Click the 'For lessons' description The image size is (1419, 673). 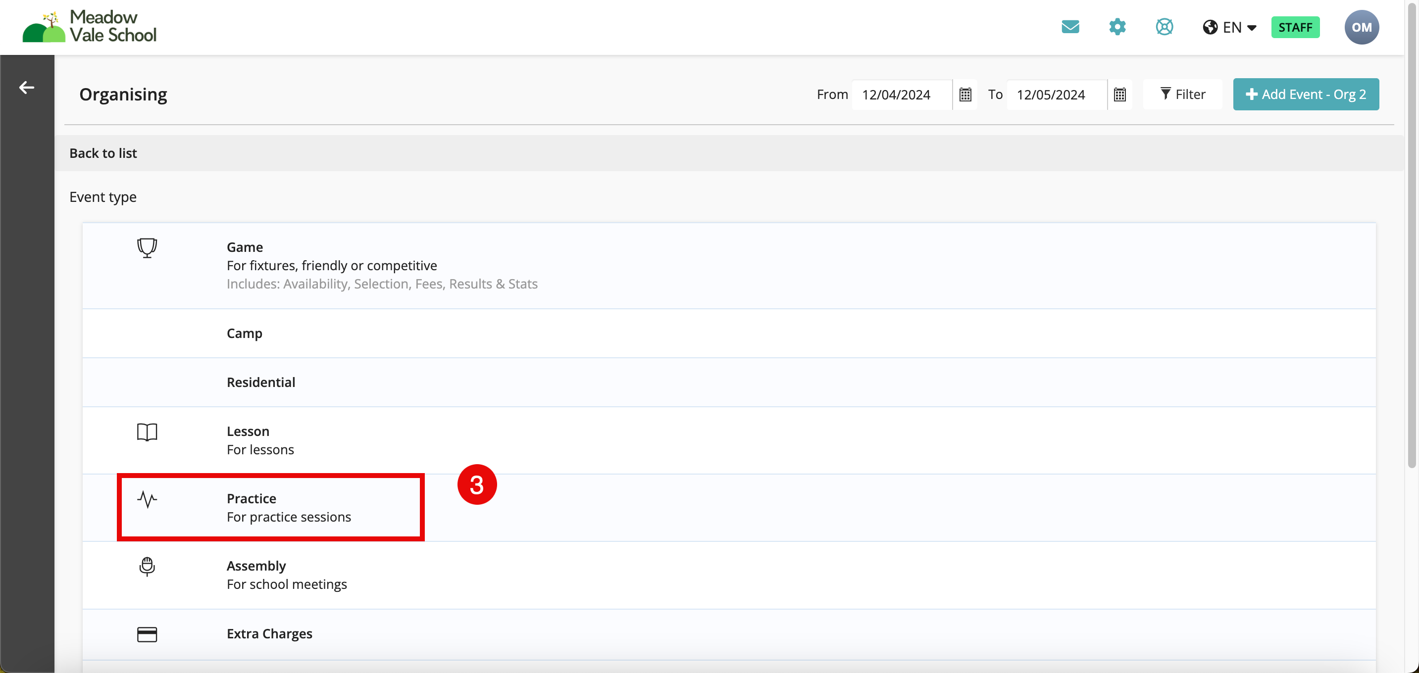[260, 449]
